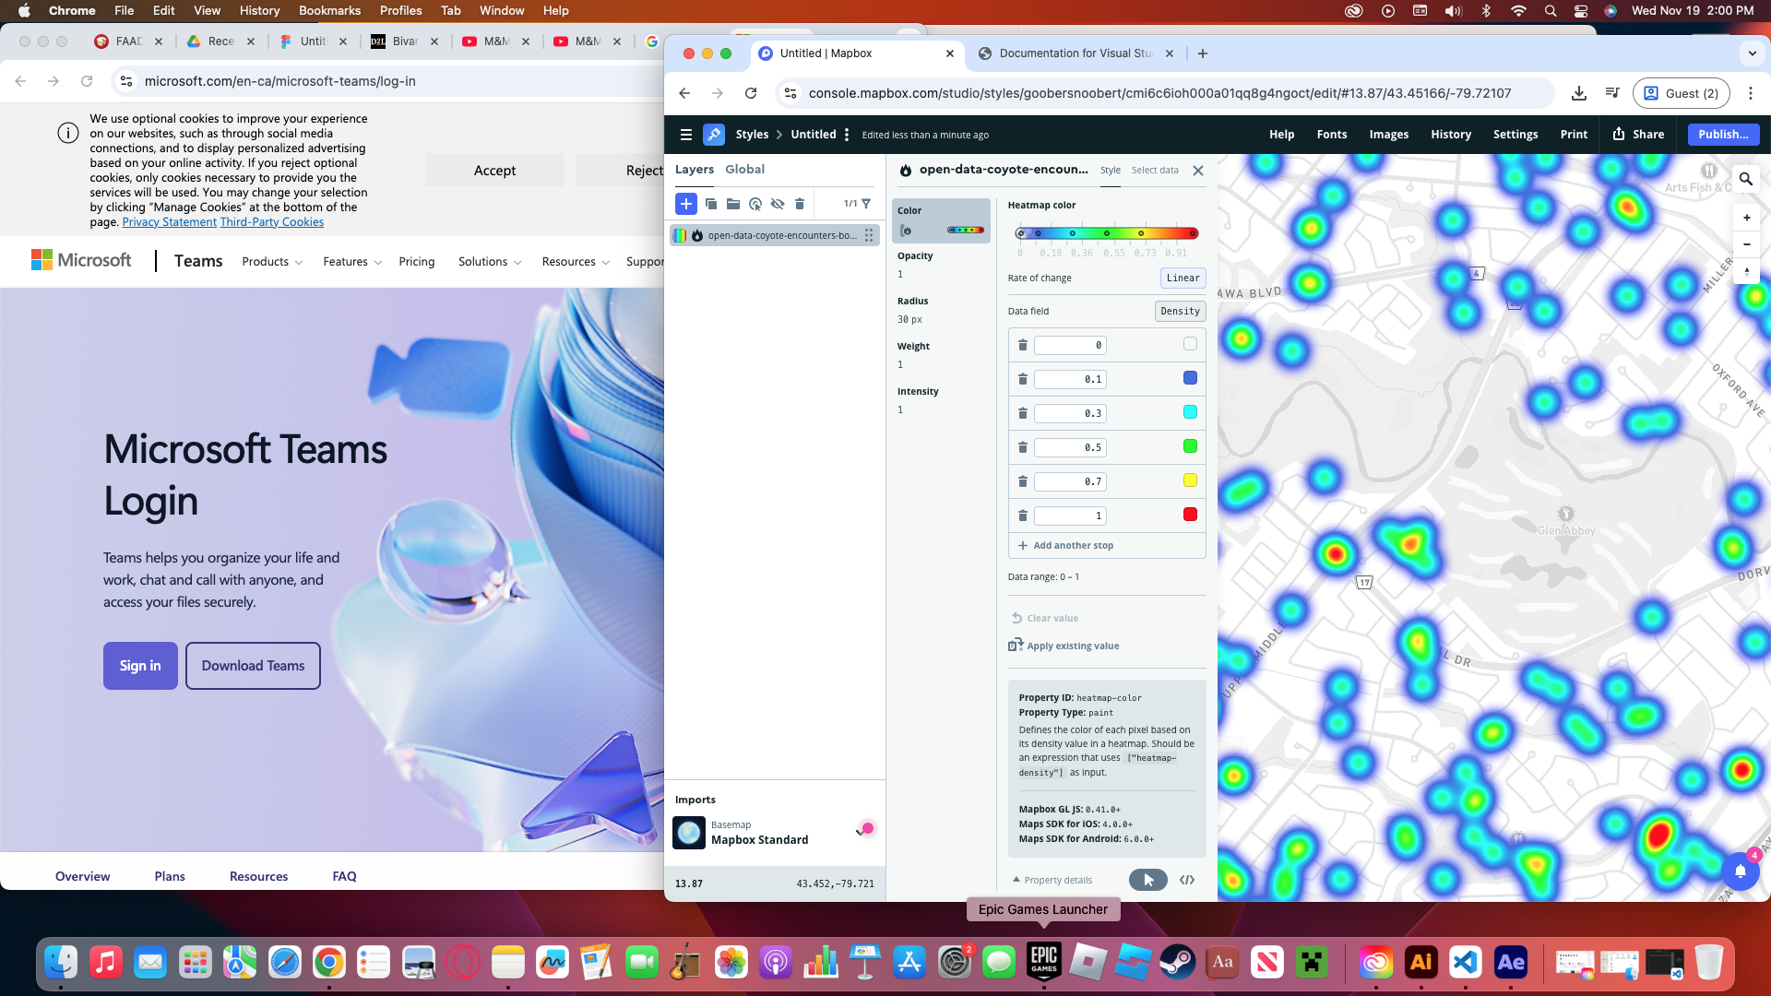Click the group layers folder icon
Screen dimensions: 1771x996
(733, 204)
